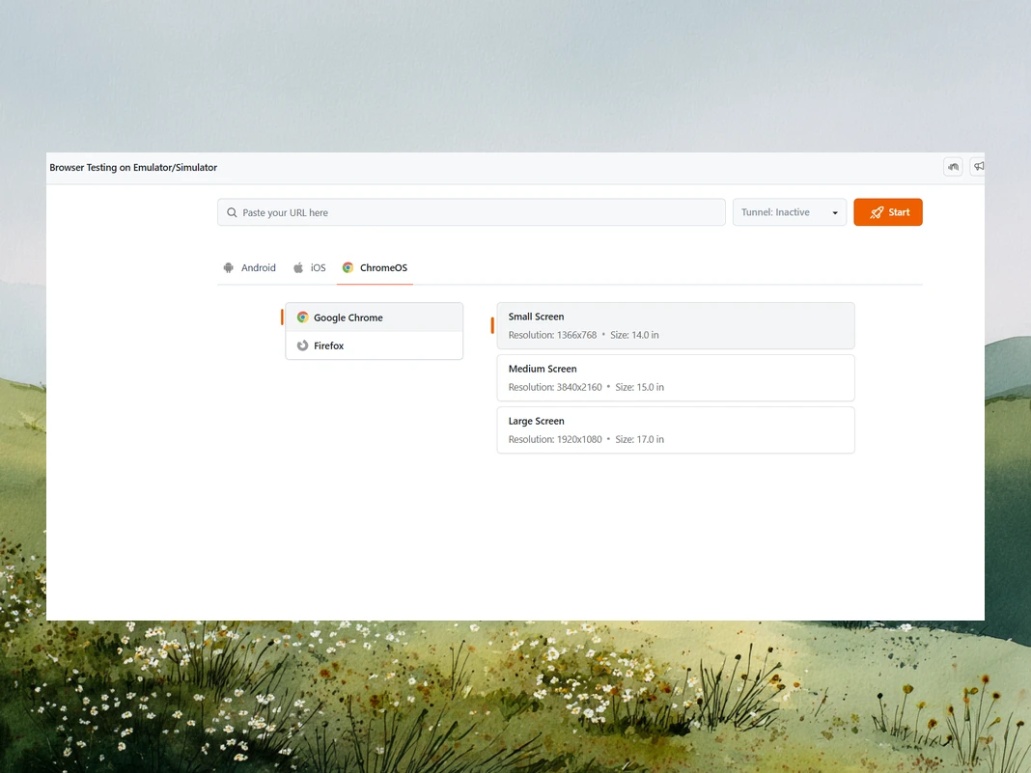Image resolution: width=1031 pixels, height=773 pixels.
Task: Open the Tunnel: Inactive dropdown
Action: (789, 212)
